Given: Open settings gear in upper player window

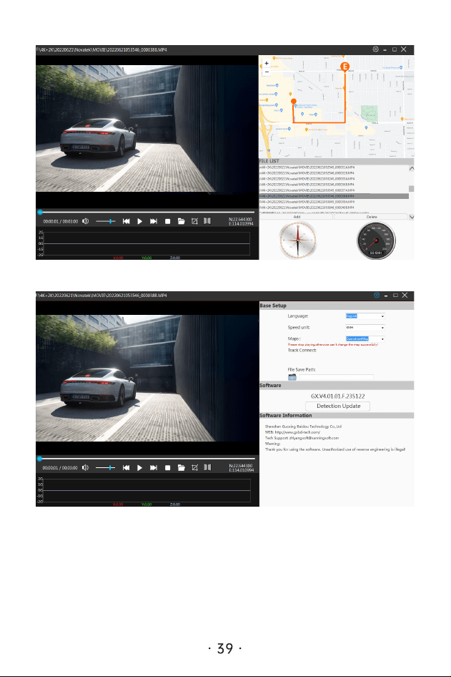Looking at the screenshot, I should pos(375,49).
